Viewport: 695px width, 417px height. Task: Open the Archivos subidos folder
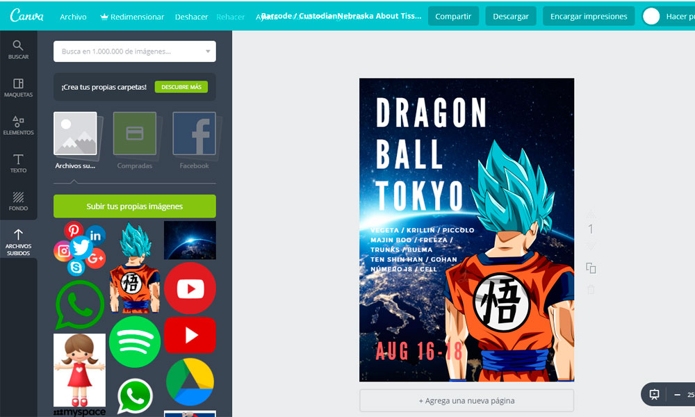coord(75,140)
